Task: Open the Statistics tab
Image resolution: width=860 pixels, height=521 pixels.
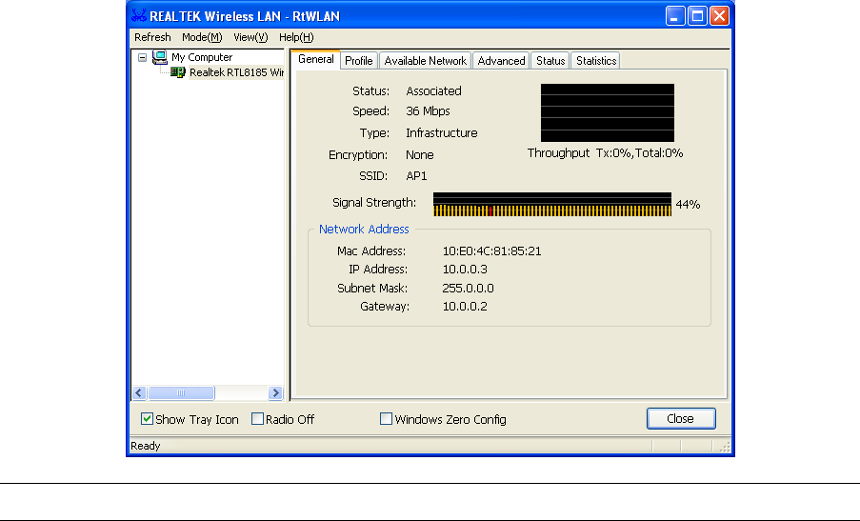Action: point(596,61)
